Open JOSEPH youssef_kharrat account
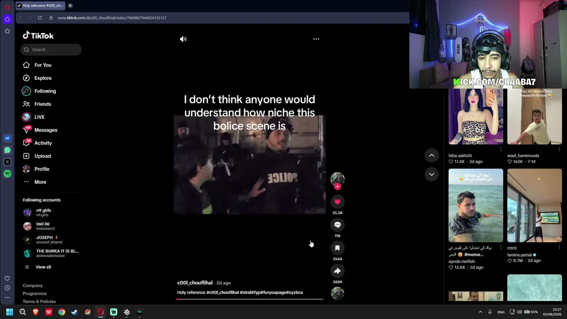 [50, 240]
